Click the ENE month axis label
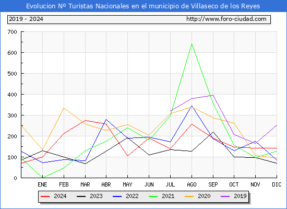Viewport: 287px width, 209px height. point(42,184)
